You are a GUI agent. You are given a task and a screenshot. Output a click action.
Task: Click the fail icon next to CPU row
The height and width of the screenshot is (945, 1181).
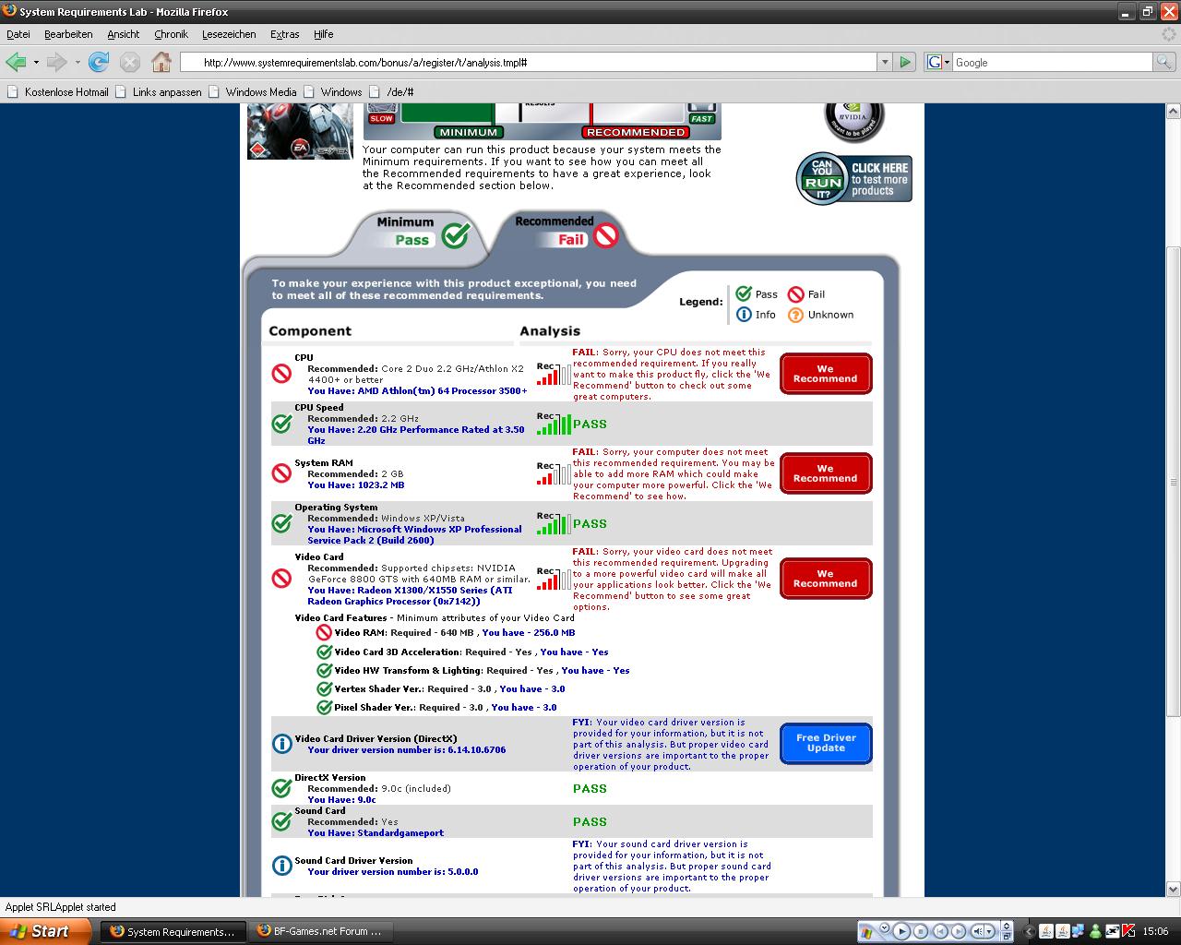point(281,374)
